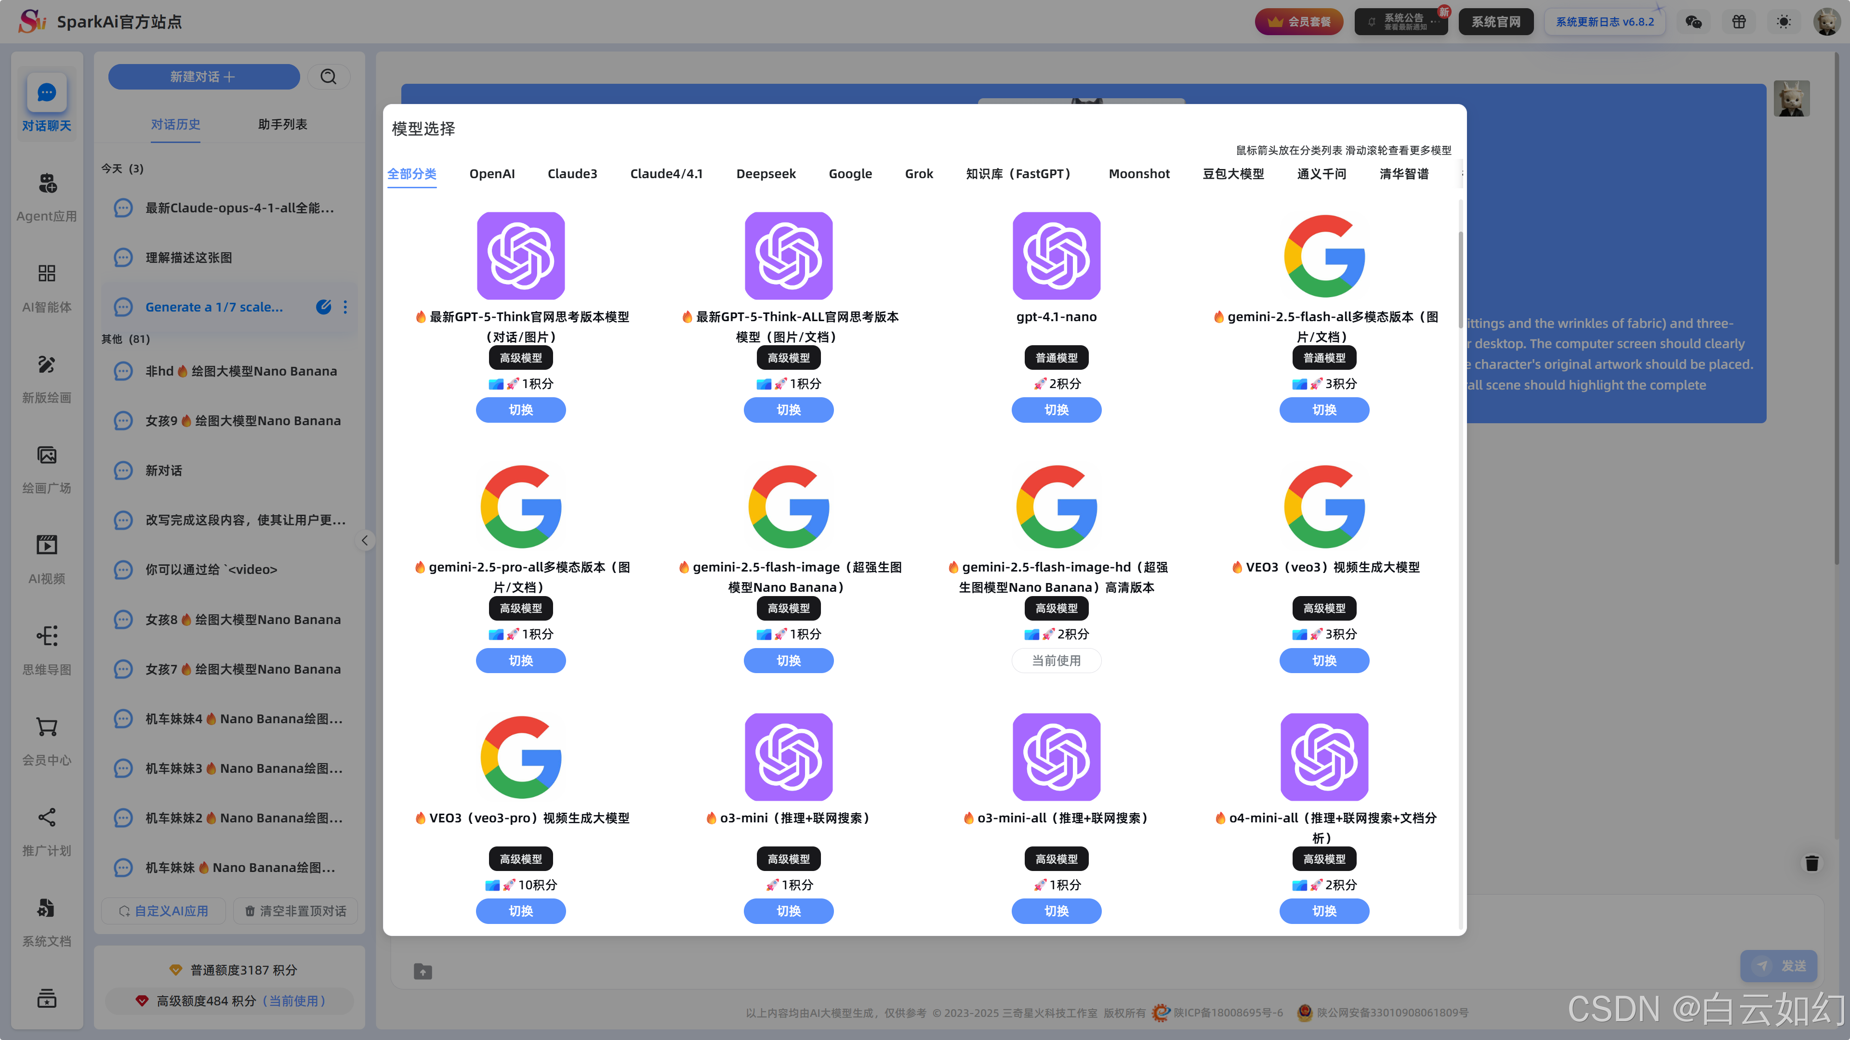This screenshot has width=1850, height=1040.
Task: Collapse the sidebar with the chevron arrow
Action: click(x=365, y=540)
